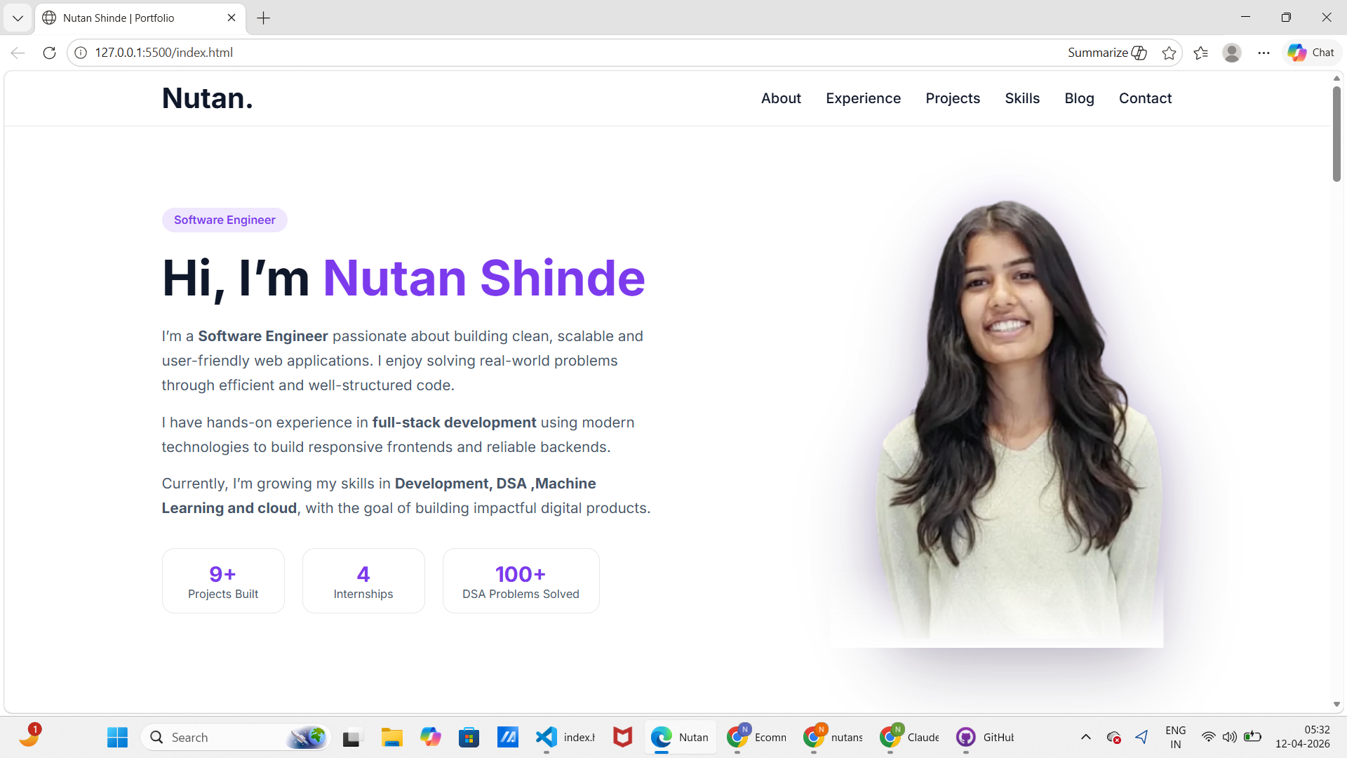The height and width of the screenshot is (758, 1347).
Task: Click the page scroll down arrow
Action: point(1336,704)
